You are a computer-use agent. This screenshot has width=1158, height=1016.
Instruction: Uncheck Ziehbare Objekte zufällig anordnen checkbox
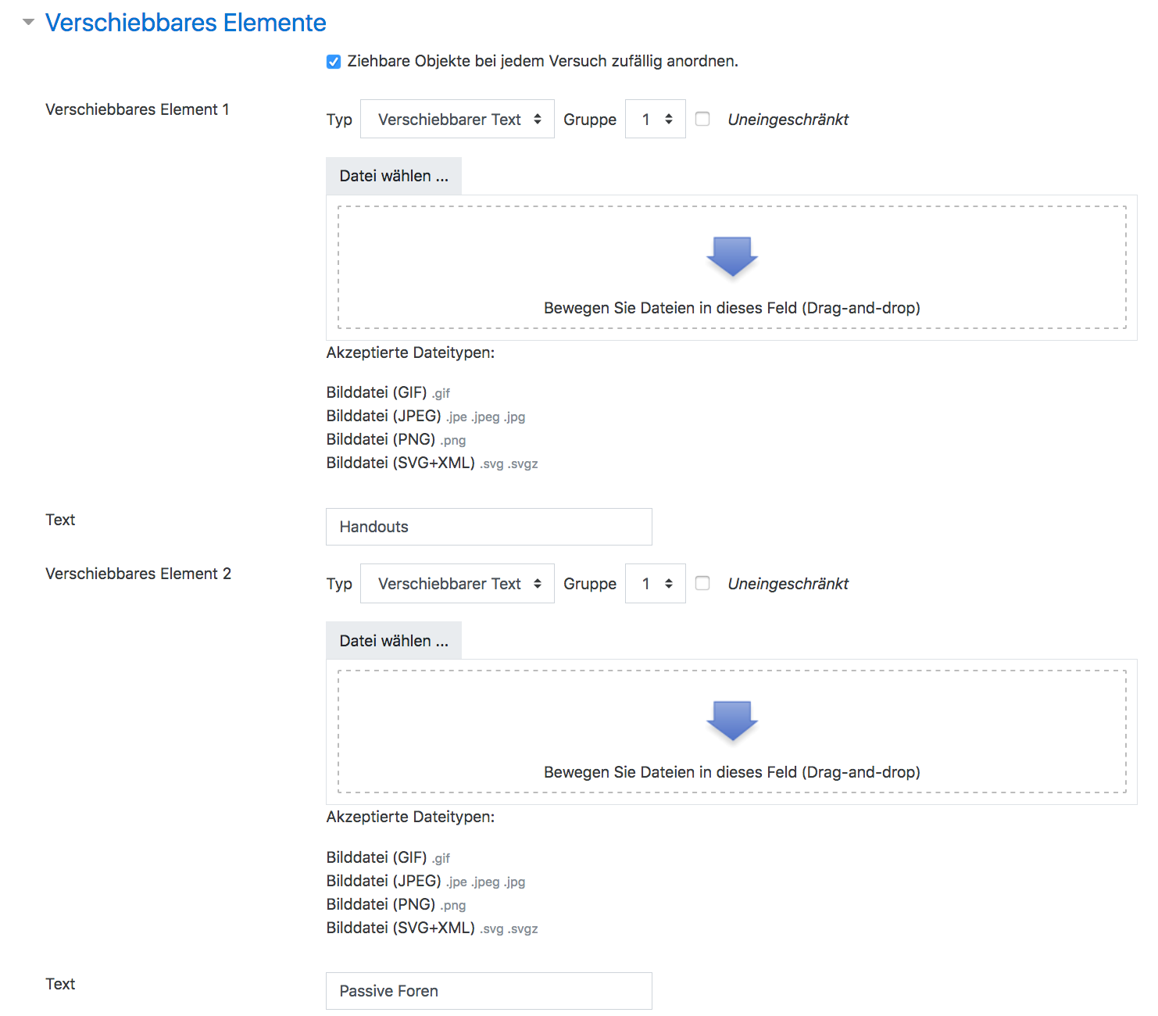[334, 62]
